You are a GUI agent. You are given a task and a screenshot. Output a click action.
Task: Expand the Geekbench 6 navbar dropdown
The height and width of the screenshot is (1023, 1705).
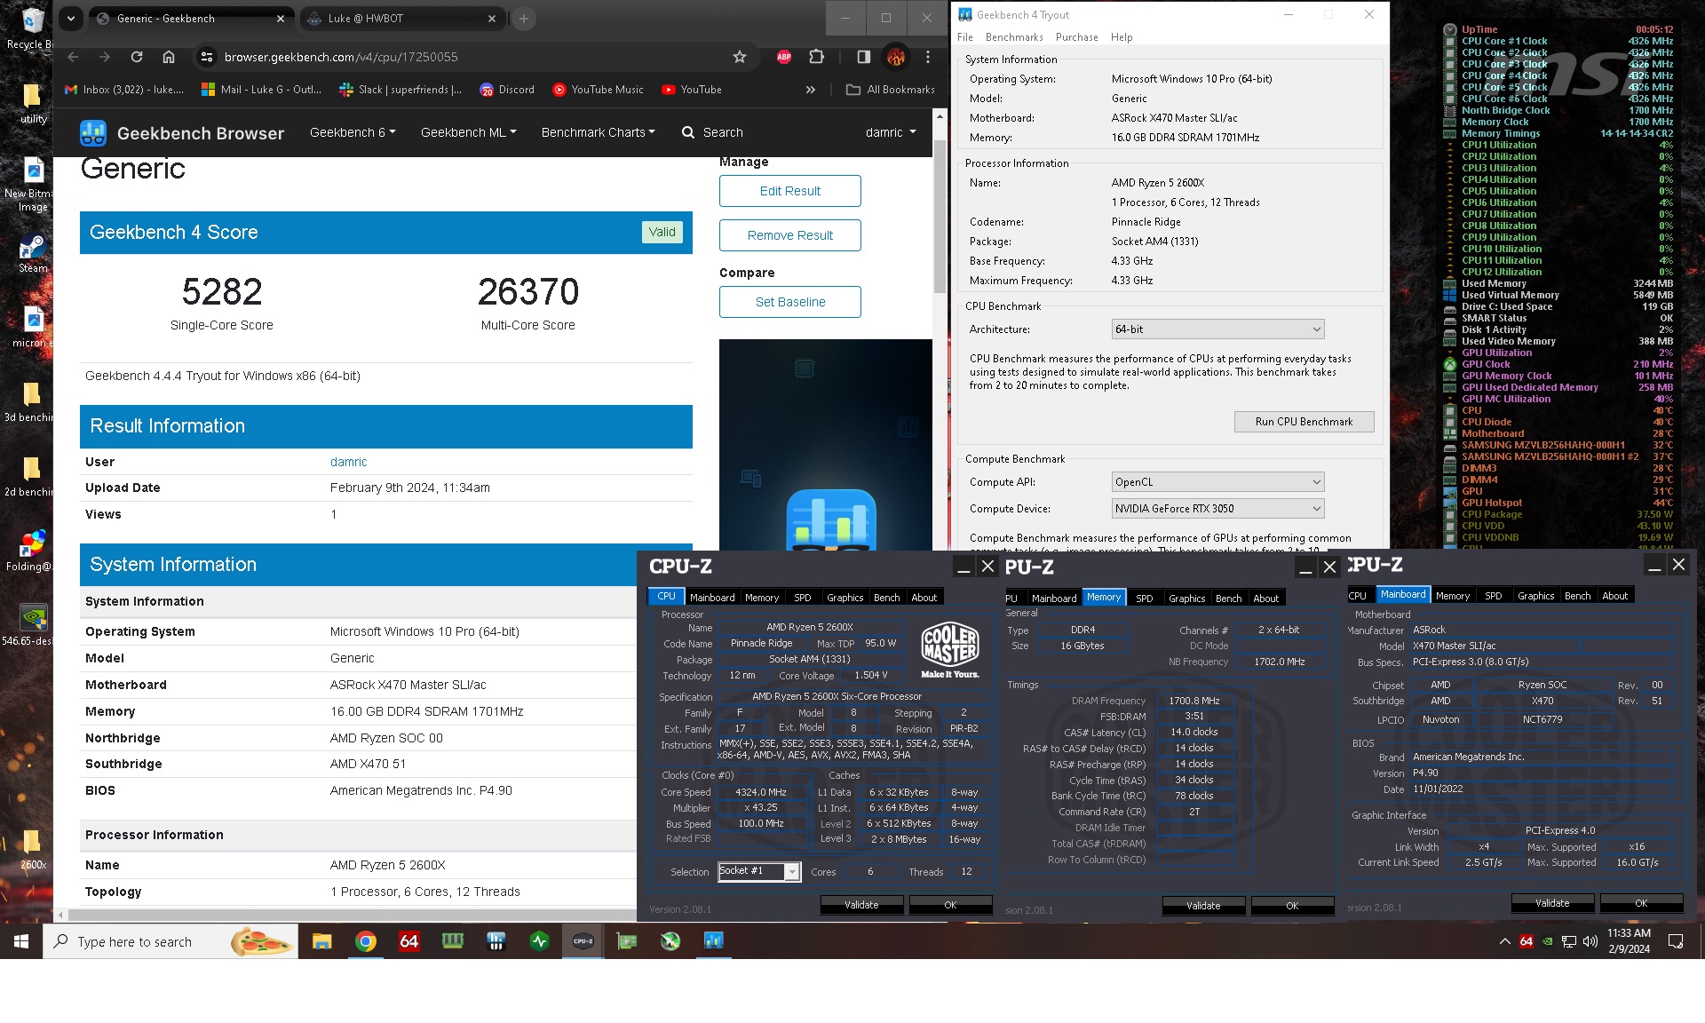[x=353, y=132]
